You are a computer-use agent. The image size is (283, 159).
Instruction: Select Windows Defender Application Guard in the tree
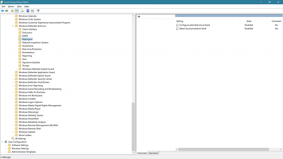(37, 72)
